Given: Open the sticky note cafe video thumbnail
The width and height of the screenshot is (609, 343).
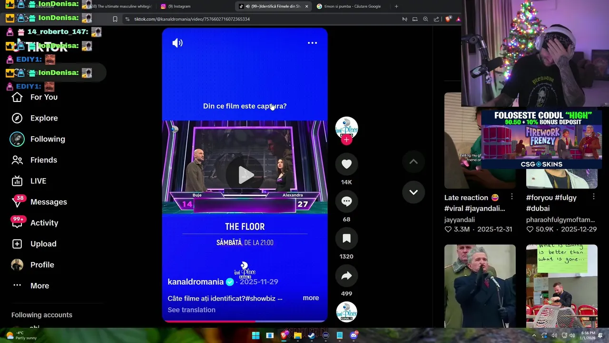Looking at the screenshot, I should coord(562,286).
